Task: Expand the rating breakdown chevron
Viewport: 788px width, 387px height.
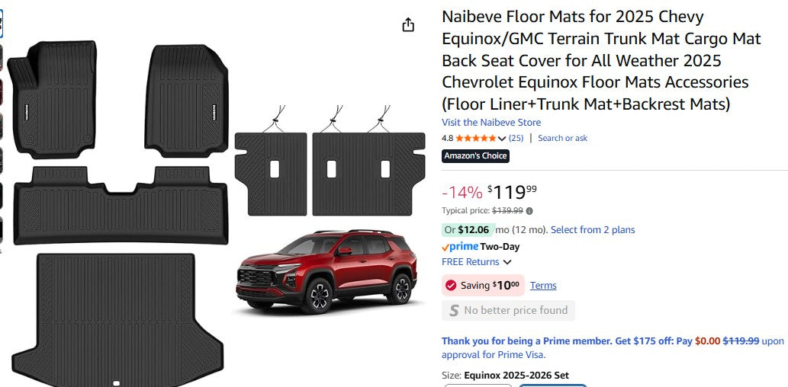Action: pos(502,139)
